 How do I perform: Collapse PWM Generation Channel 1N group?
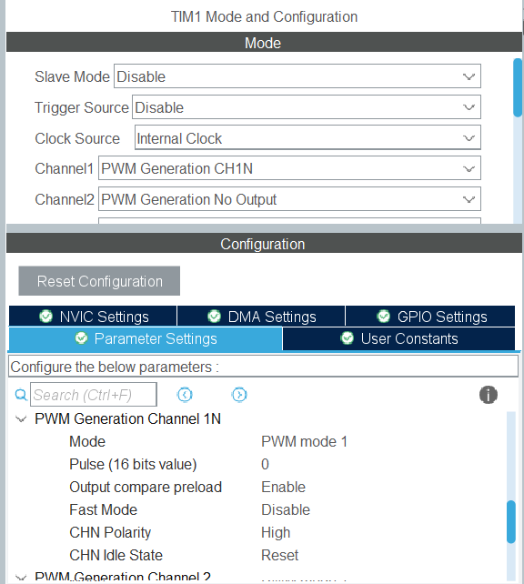click(x=21, y=419)
